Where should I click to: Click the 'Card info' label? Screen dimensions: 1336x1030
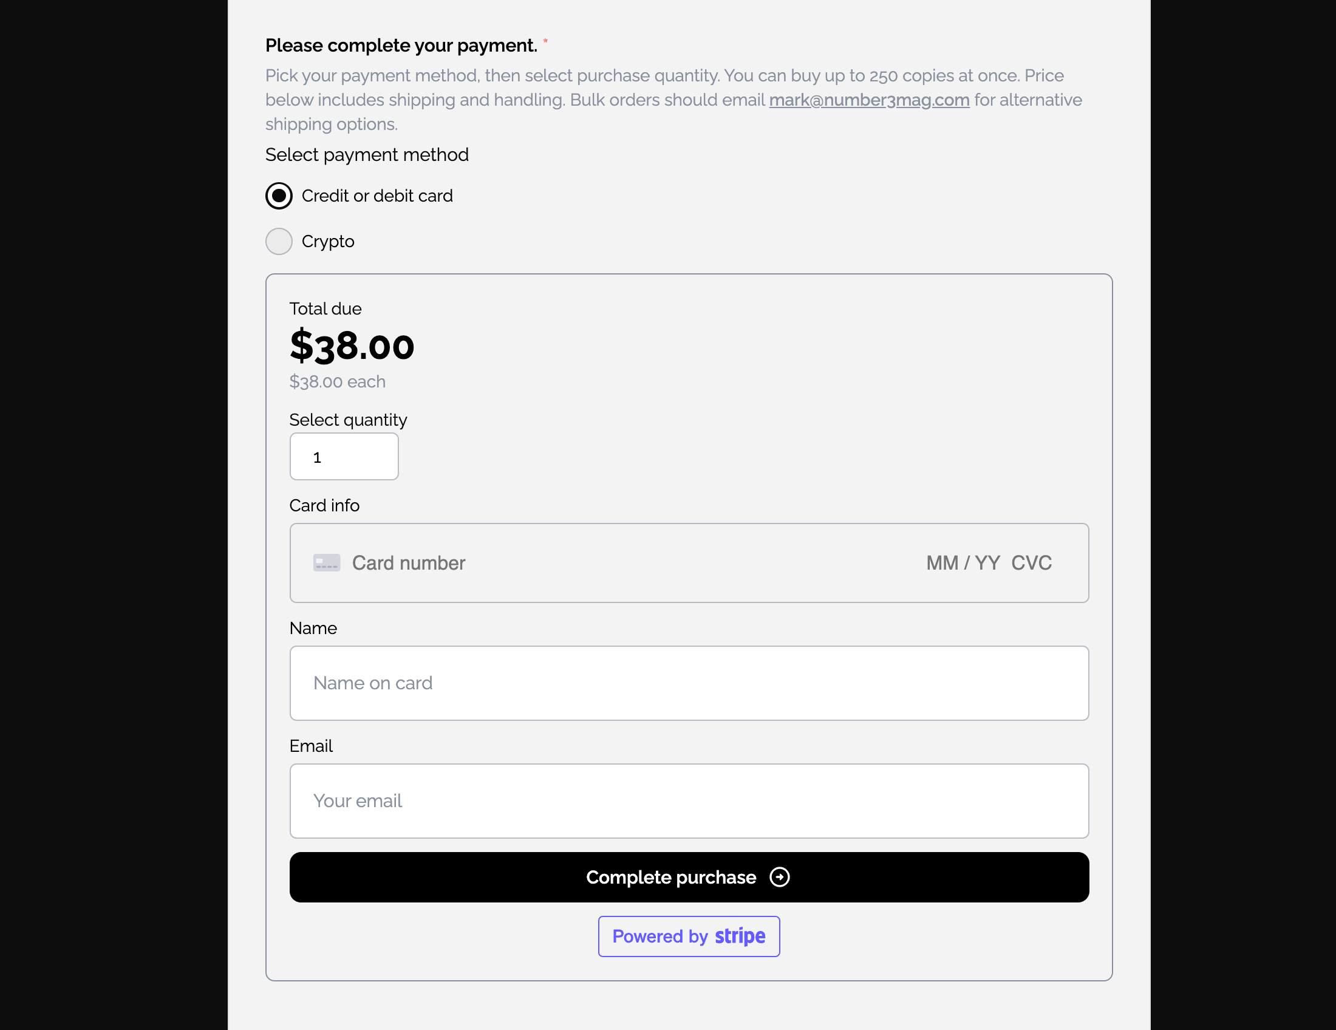(x=324, y=505)
